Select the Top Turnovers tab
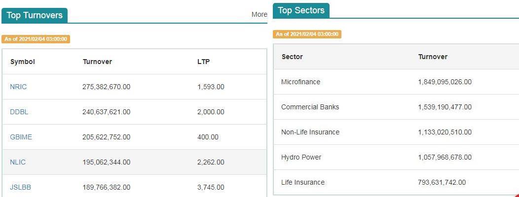 pos(35,16)
